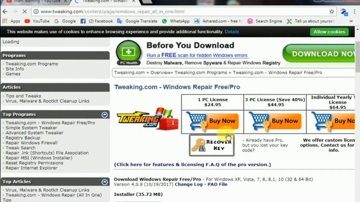Open the Tips and Tweaks link
The height and width of the screenshot is (202, 360).
(23, 96)
